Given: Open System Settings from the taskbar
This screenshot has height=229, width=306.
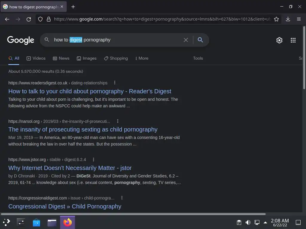Looking at the screenshot, I should pos(21,222).
